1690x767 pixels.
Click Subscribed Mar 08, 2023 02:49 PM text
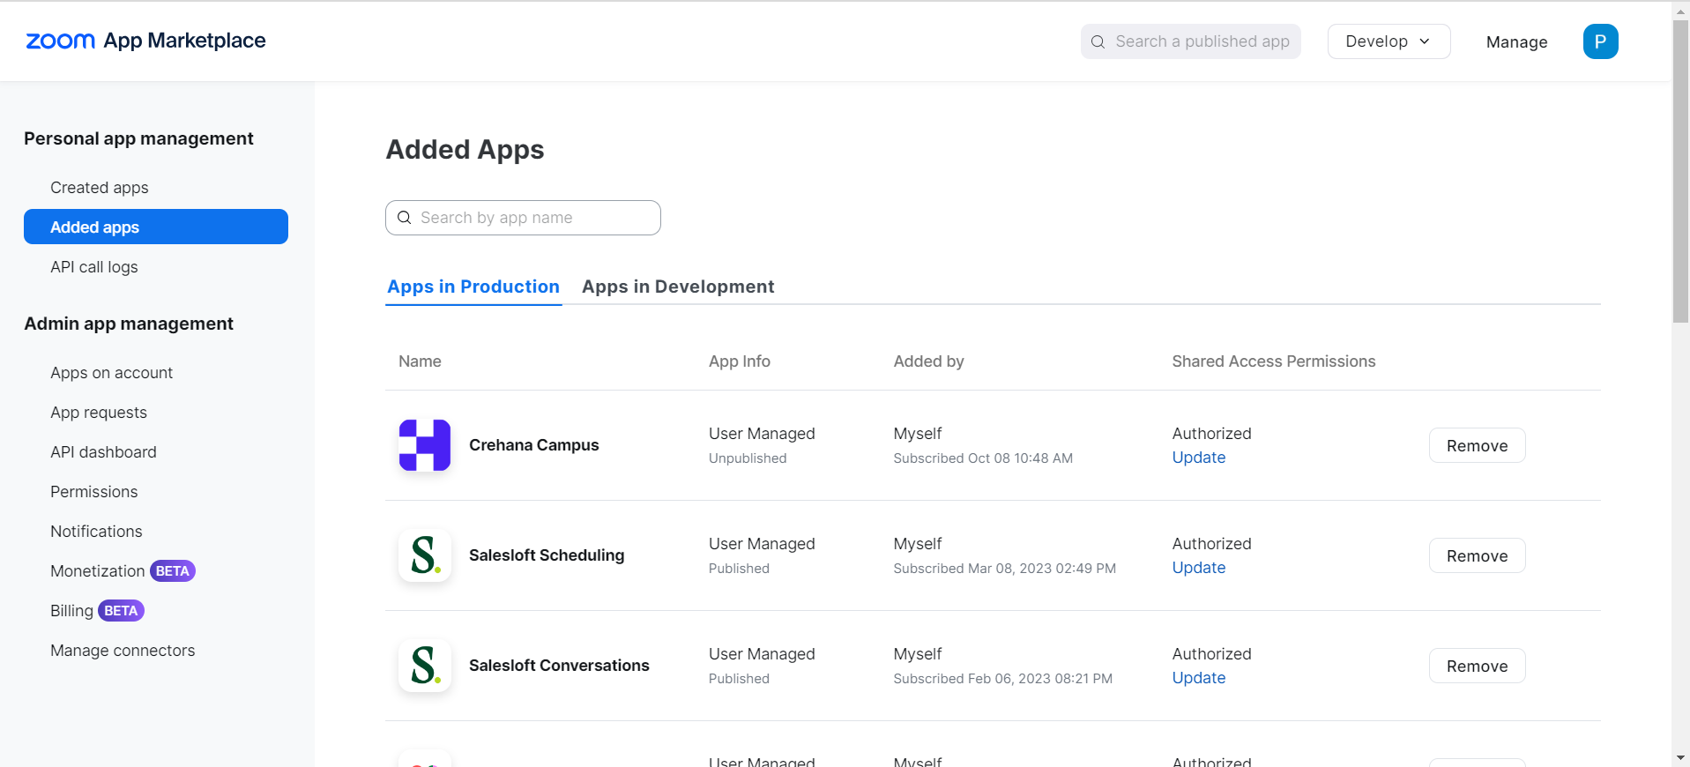coord(1004,569)
